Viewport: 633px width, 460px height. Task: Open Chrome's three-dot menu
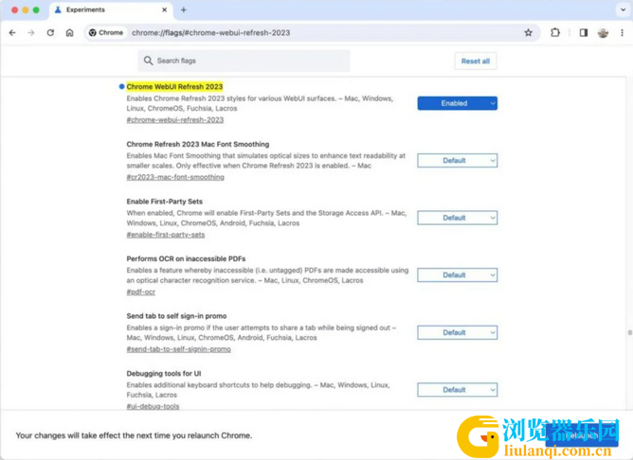click(622, 33)
